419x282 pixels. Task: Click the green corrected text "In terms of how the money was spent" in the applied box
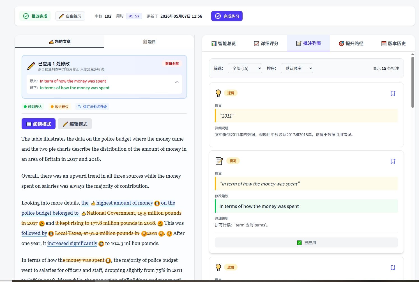coord(75,88)
